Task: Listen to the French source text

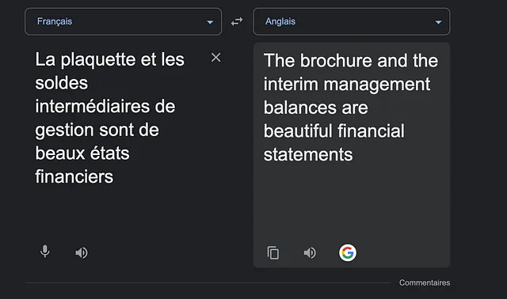Action: pos(82,252)
